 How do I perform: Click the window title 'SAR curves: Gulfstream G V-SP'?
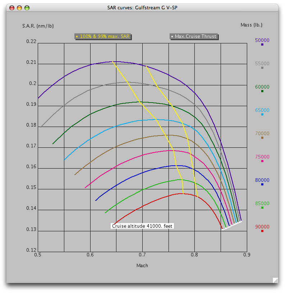point(142,8)
